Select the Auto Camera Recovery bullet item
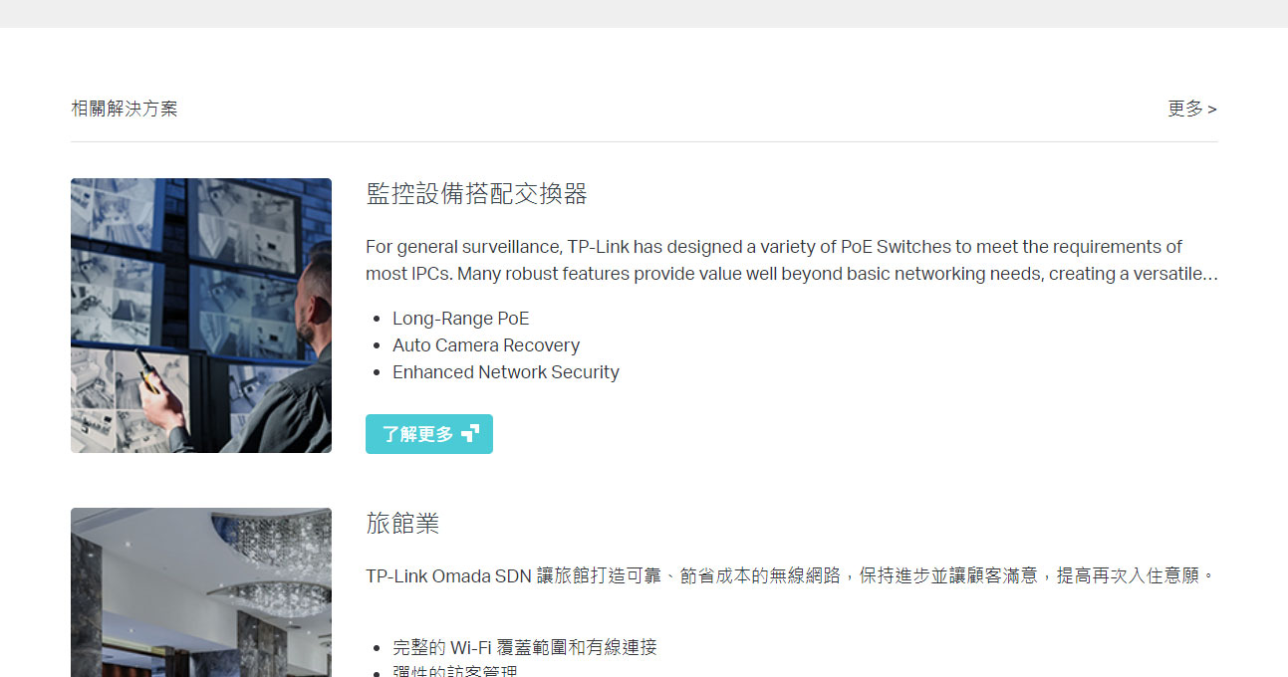Screen dimensions: 1288x677 (486, 345)
